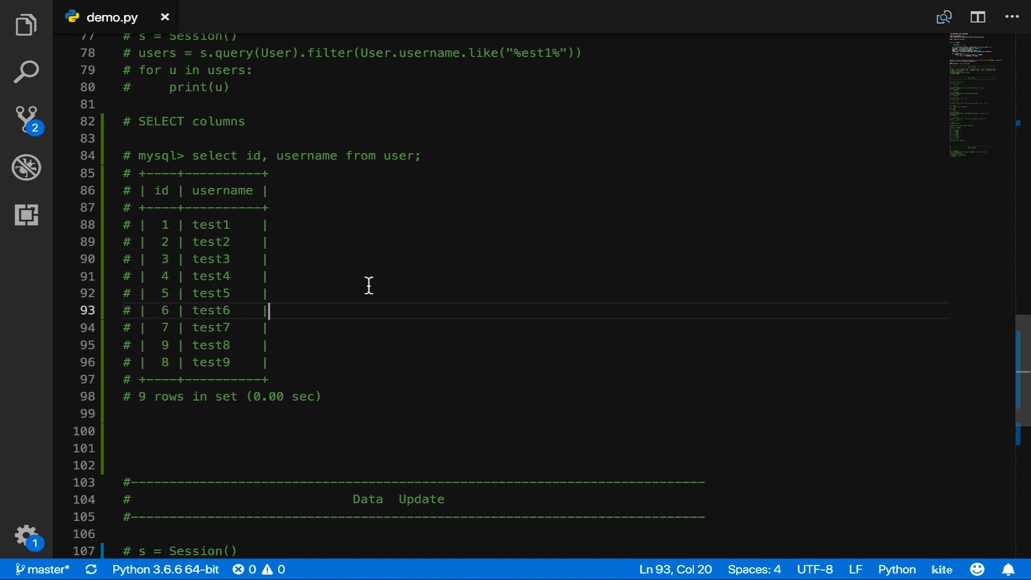This screenshot has height=580, width=1031.
Task: Open the Explorer files icon
Action: pyautogui.click(x=26, y=25)
